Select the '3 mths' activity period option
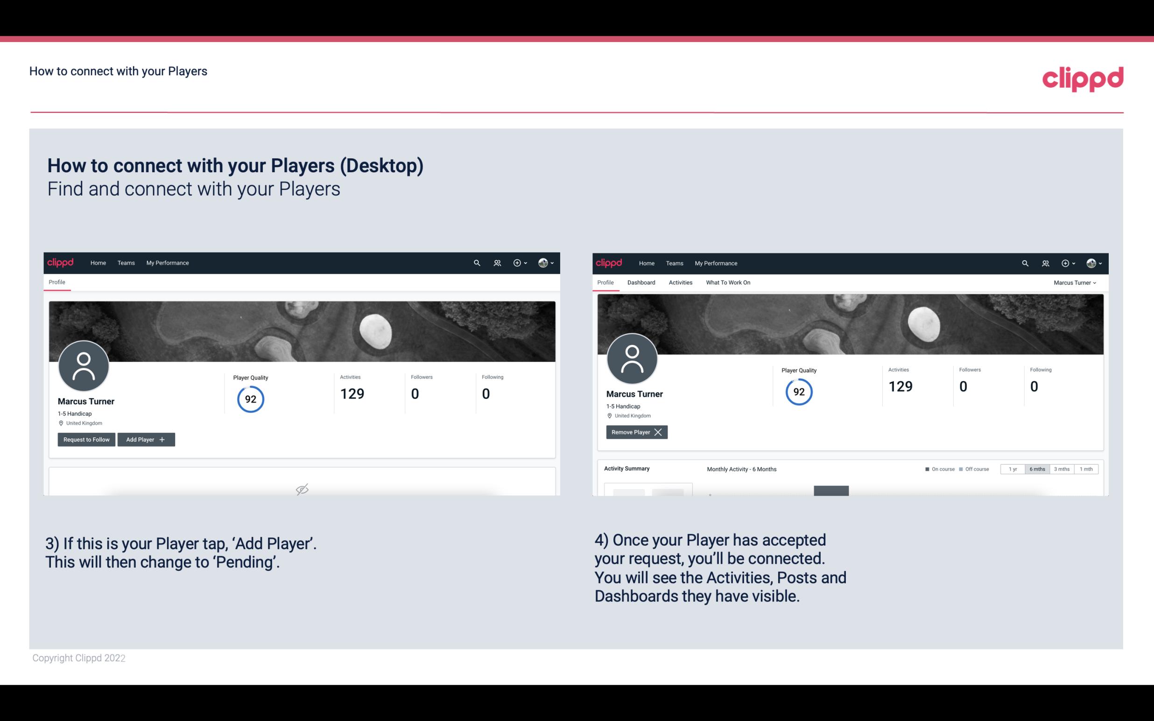Viewport: 1154px width, 721px height. click(1063, 469)
